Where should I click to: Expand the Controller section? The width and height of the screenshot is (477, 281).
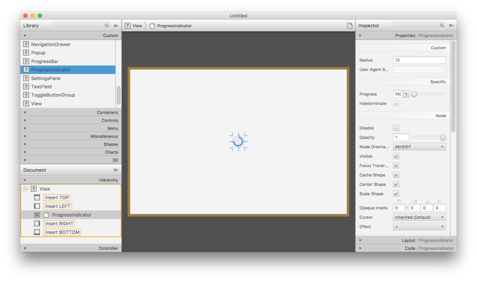pos(71,248)
